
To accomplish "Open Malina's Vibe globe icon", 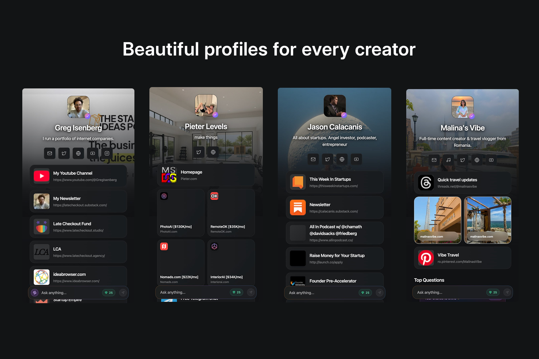I will click(477, 160).
